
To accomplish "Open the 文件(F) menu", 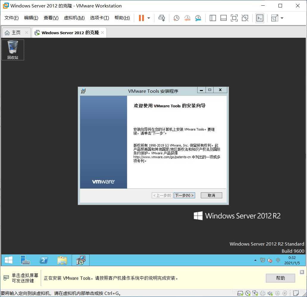I will point(12,18).
